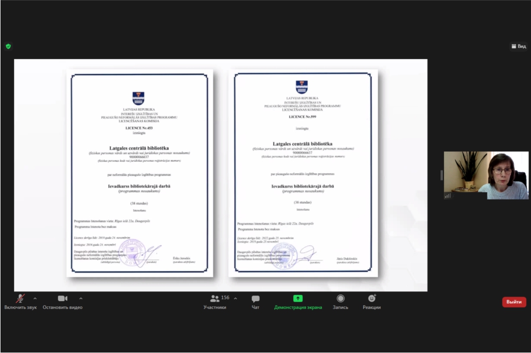The width and height of the screenshot is (531, 353).
Task: Click the round stamp seal on licence Nr.453
Action: coord(133,253)
